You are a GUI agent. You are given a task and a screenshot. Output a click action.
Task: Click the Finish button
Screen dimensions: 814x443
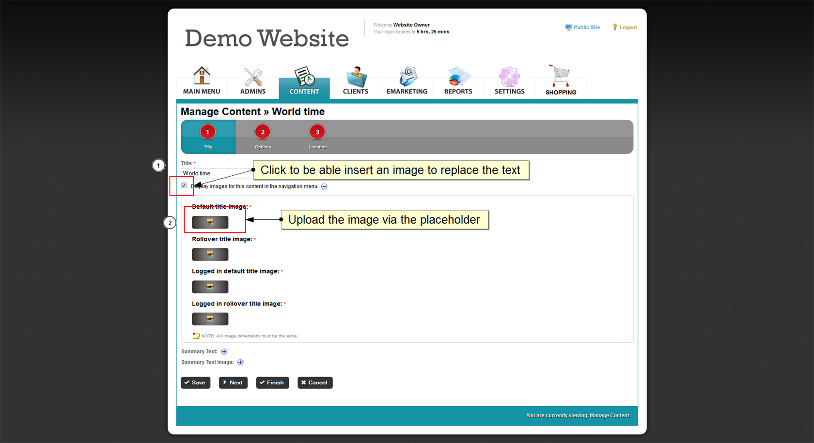coord(272,382)
